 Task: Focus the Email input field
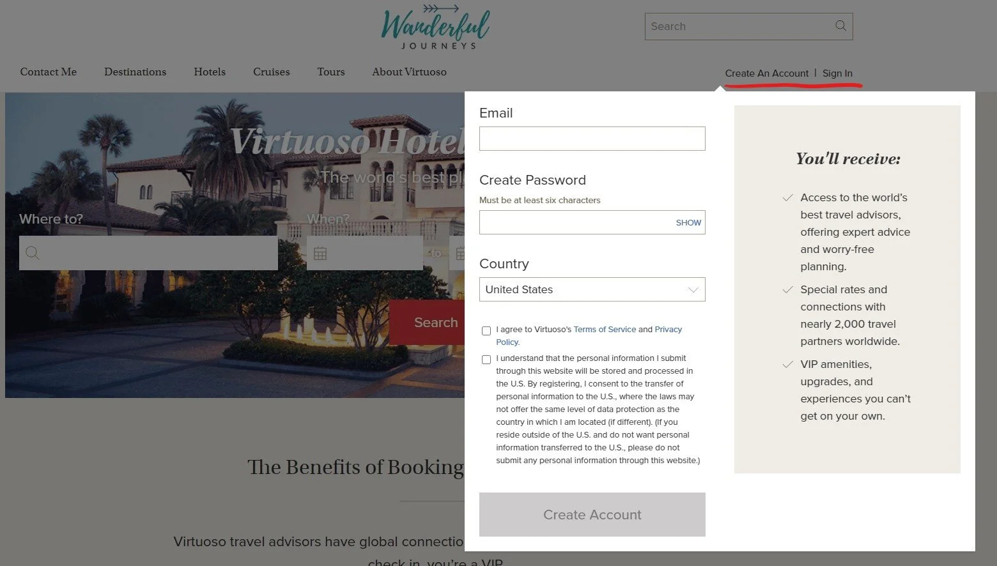click(592, 139)
